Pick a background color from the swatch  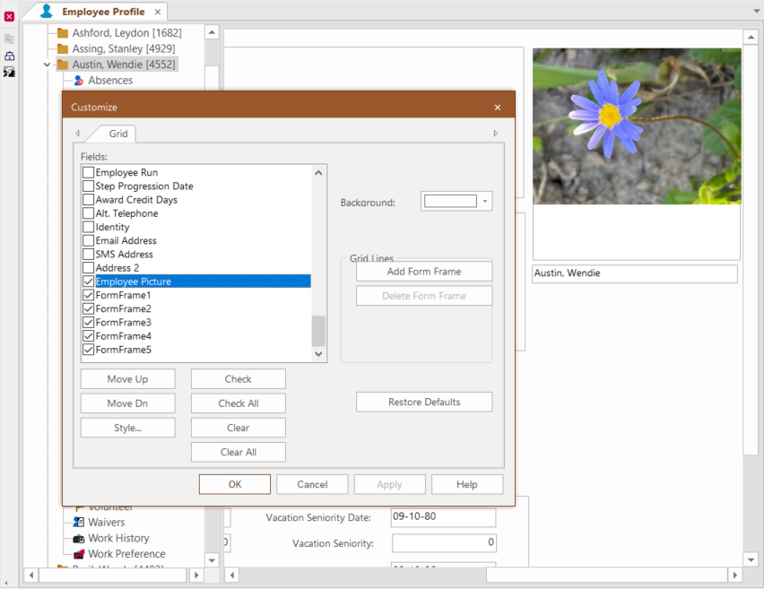pyautogui.click(x=449, y=201)
